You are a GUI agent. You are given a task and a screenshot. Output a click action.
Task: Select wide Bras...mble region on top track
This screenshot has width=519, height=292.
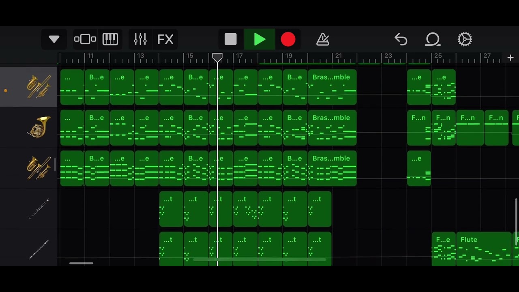coord(332,87)
